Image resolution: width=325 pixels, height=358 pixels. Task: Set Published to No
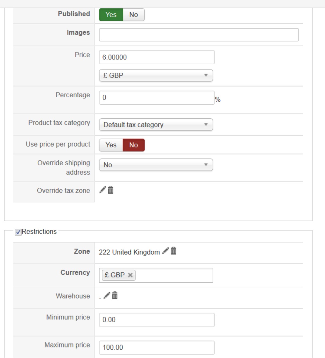(134, 15)
